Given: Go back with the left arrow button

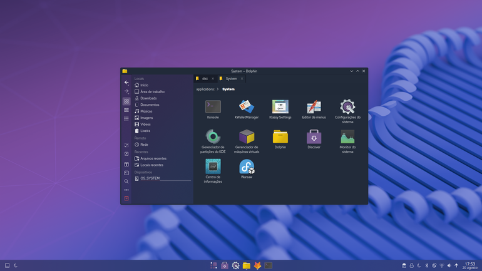Looking at the screenshot, I should point(126,83).
